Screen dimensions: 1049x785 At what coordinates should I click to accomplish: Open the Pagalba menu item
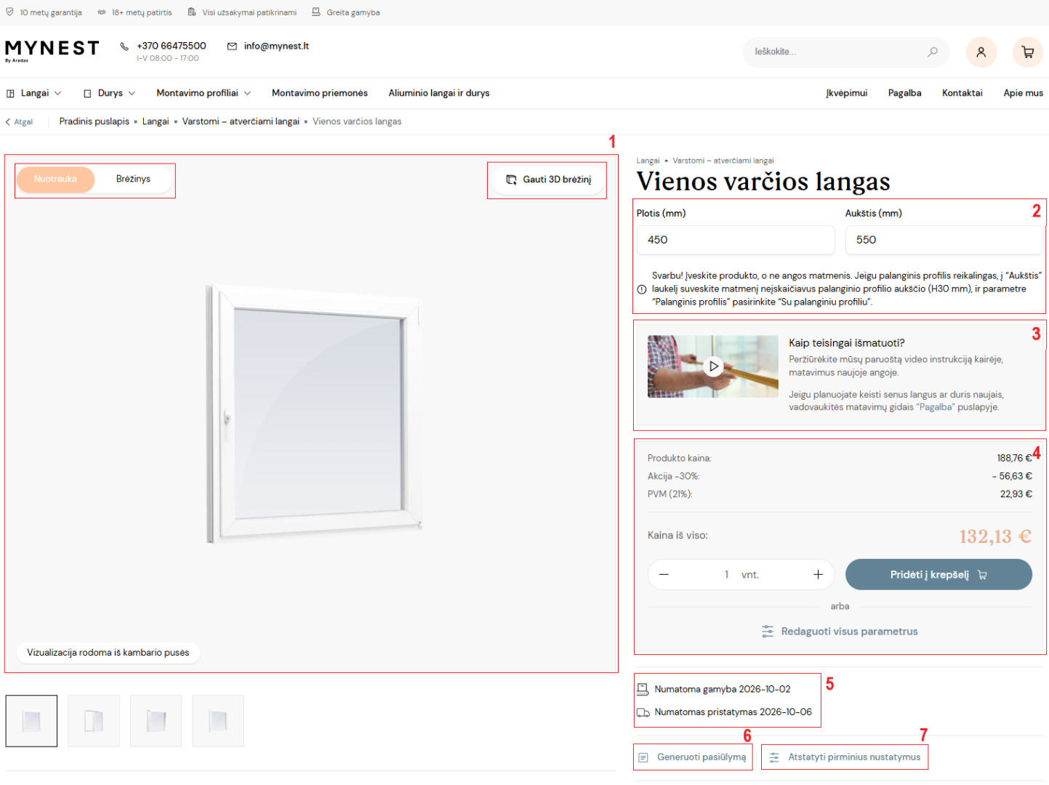[x=905, y=93]
